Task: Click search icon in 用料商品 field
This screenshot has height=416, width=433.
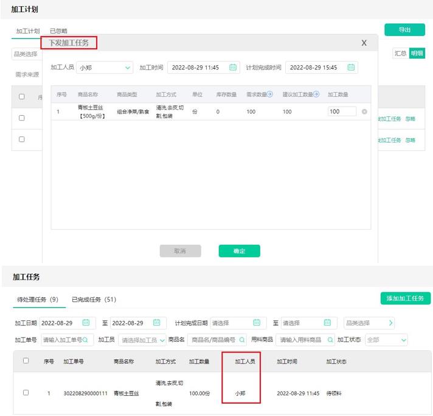Action: [x=331, y=340]
